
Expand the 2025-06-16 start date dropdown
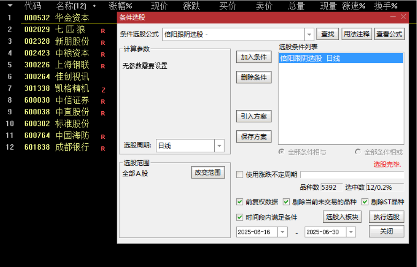282,232
